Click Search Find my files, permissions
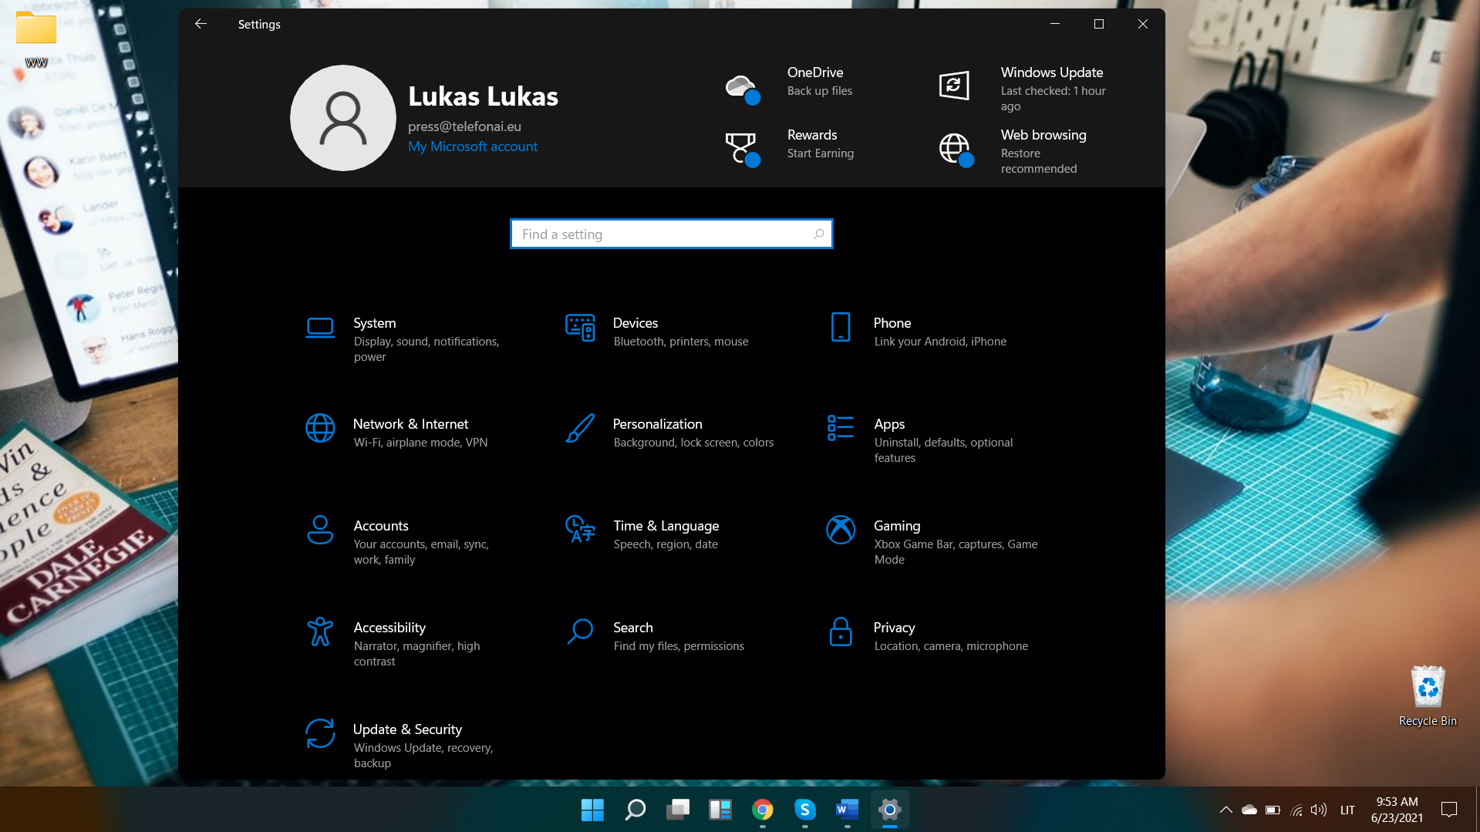The image size is (1480, 832). click(x=679, y=646)
